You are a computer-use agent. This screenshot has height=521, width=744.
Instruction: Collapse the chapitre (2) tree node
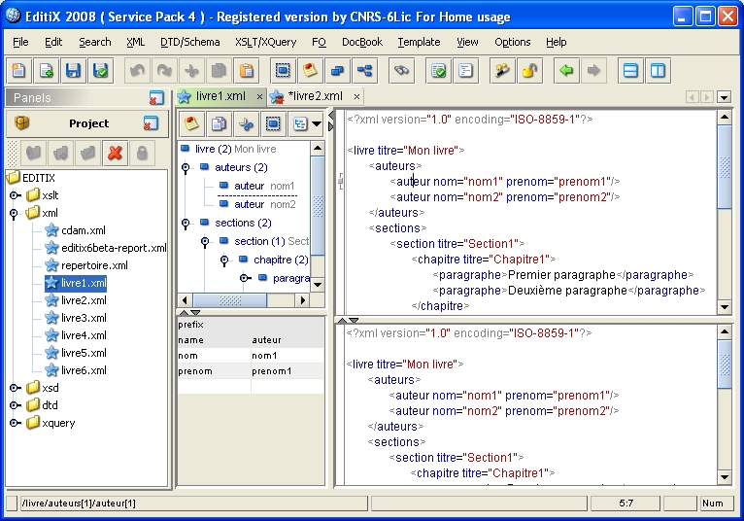224,260
